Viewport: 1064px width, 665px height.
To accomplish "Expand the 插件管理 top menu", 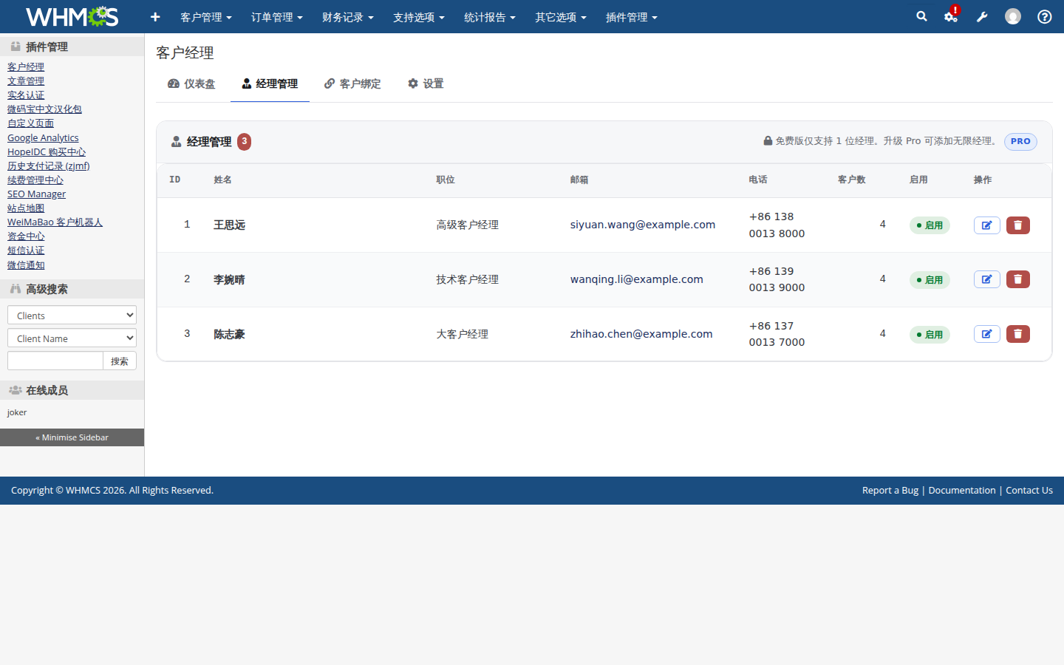I will pyautogui.click(x=632, y=17).
